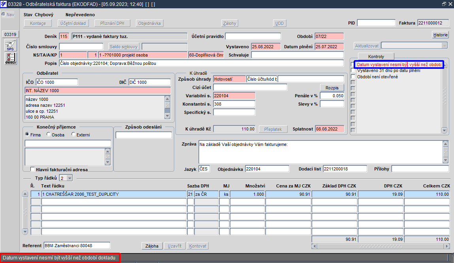Click the Kontovat button
The image size is (454, 263).
tap(198, 246)
